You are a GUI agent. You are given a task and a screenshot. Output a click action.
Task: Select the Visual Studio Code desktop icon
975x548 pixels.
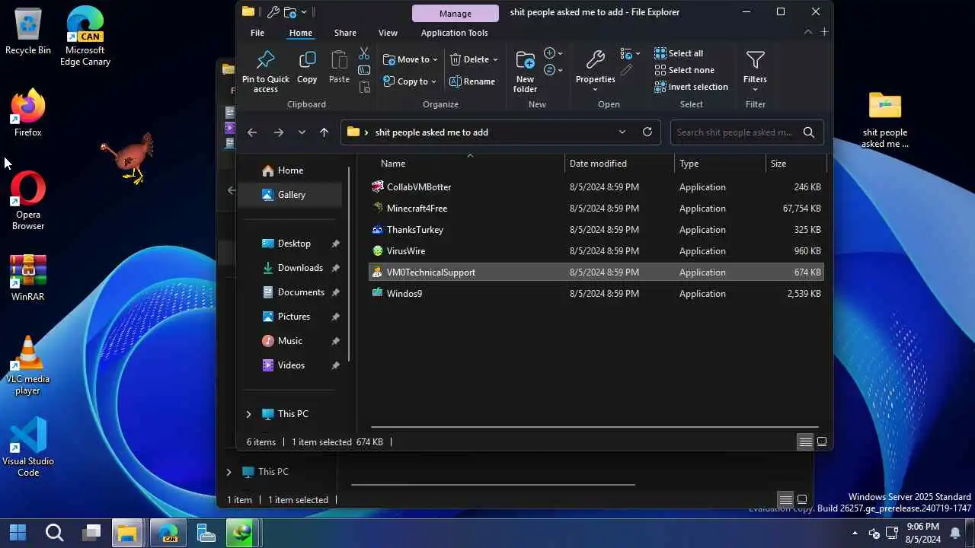pos(28,448)
